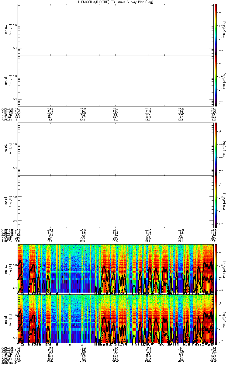This screenshot has height=365, width=228.
Task: Click the PSD color bar beside THD B-parallel panel
Action: [216, 201]
